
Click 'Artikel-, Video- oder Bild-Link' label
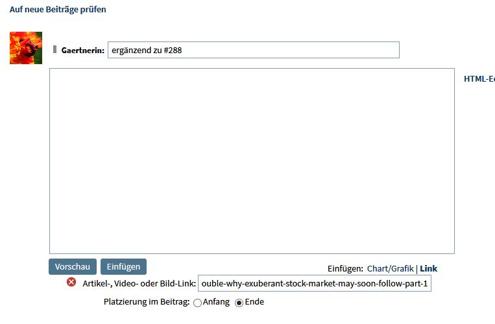click(139, 284)
